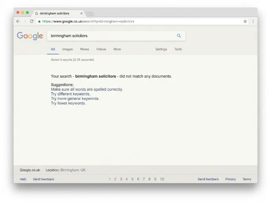Go to results page 2

tap(115, 179)
